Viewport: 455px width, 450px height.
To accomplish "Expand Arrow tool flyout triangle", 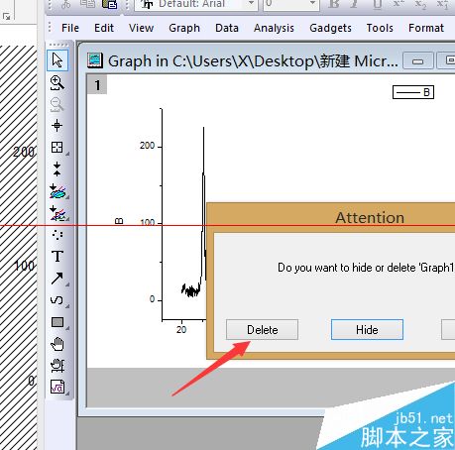I will pyautogui.click(x=67, y=284).
